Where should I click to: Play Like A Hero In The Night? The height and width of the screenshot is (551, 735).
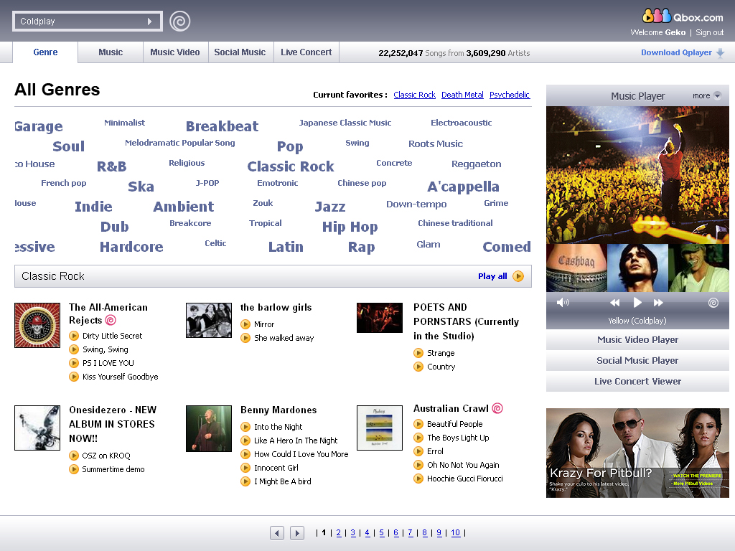tap(245, 441)
